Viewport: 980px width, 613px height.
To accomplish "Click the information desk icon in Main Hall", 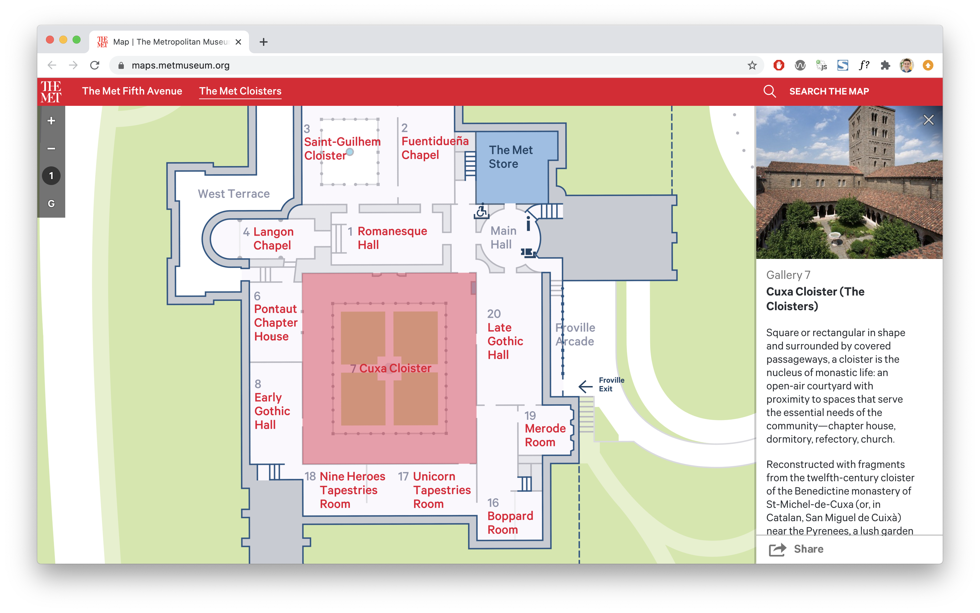I will point(528,223).
